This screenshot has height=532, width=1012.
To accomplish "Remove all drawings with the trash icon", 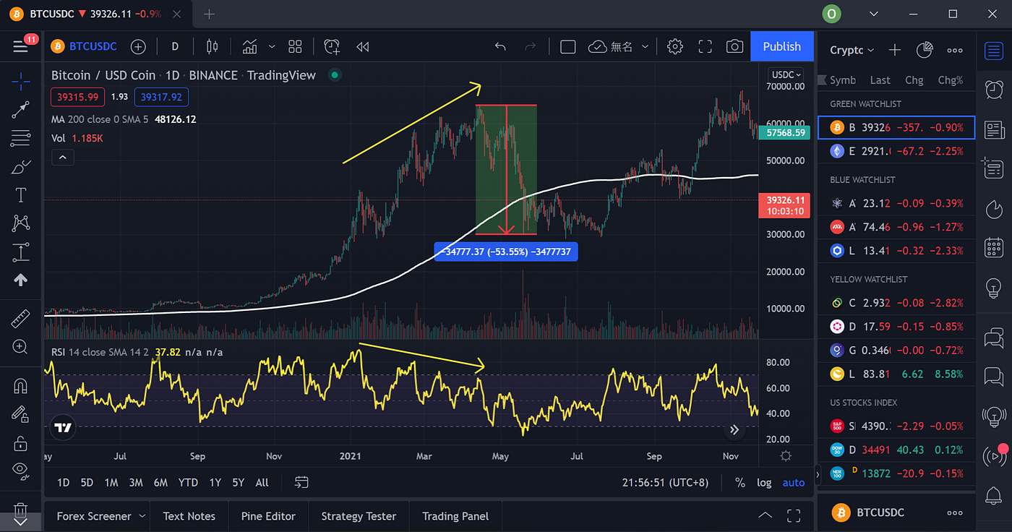I will pyautogui.click(x=21, y=509).
